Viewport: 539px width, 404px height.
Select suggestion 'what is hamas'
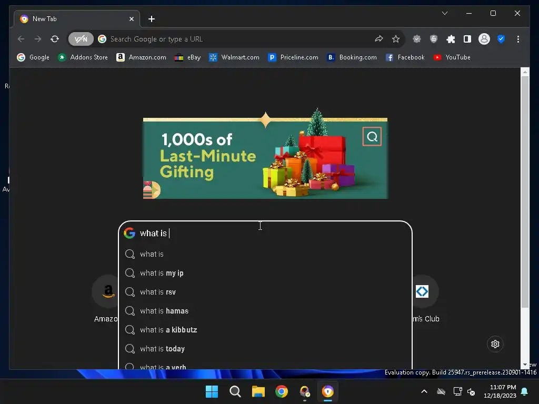265,311
